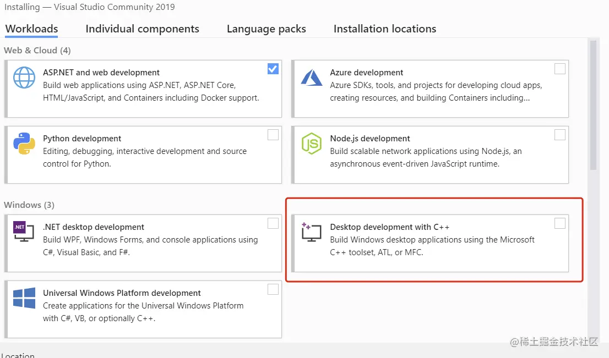
Task: Check Desktop development with C++ checkbox
Action: tap(559, 223)
